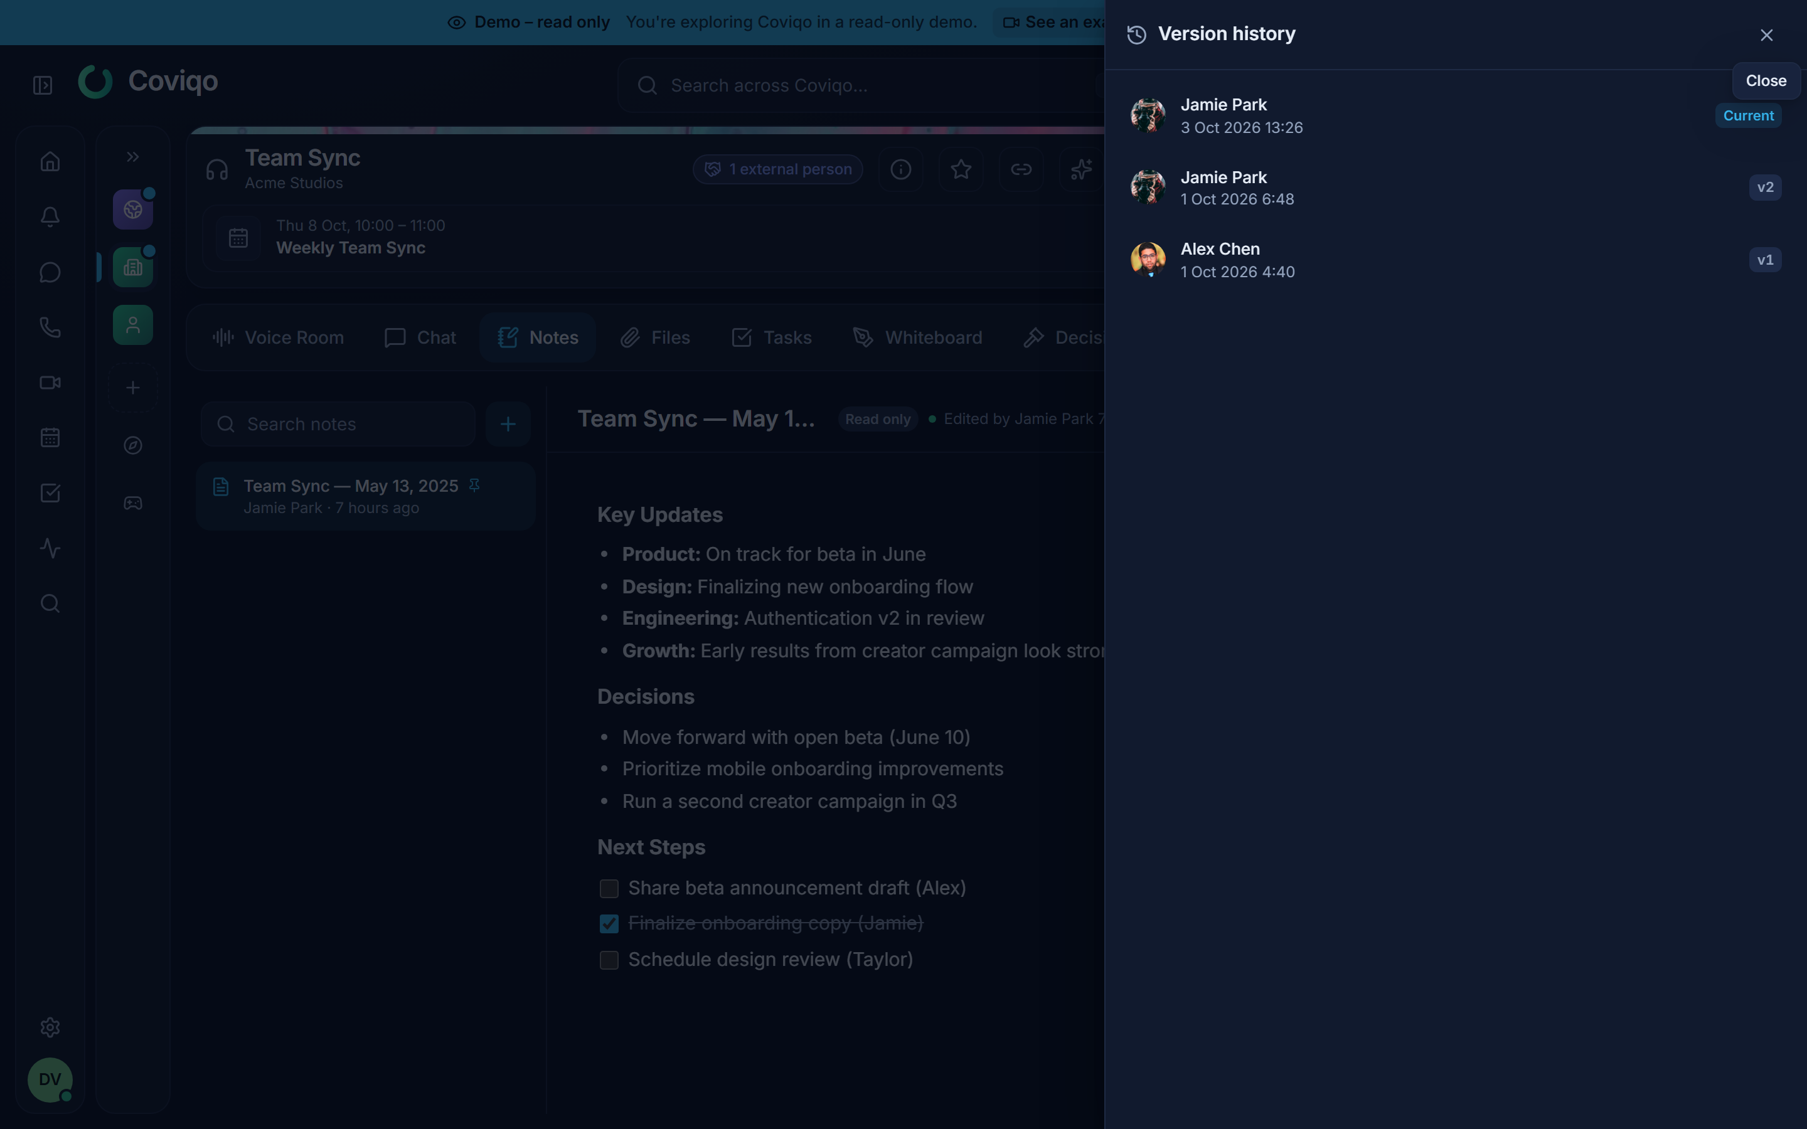1807x1129 pixels.
Task: Uncheck Finalize onboarding copy checkbox
Action: click(609, 924)
